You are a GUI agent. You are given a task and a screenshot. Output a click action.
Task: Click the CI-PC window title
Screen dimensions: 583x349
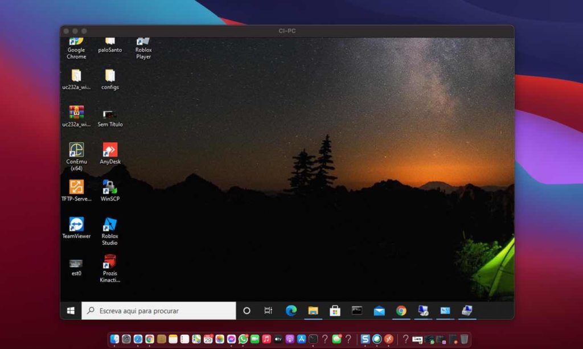[287, 31]
